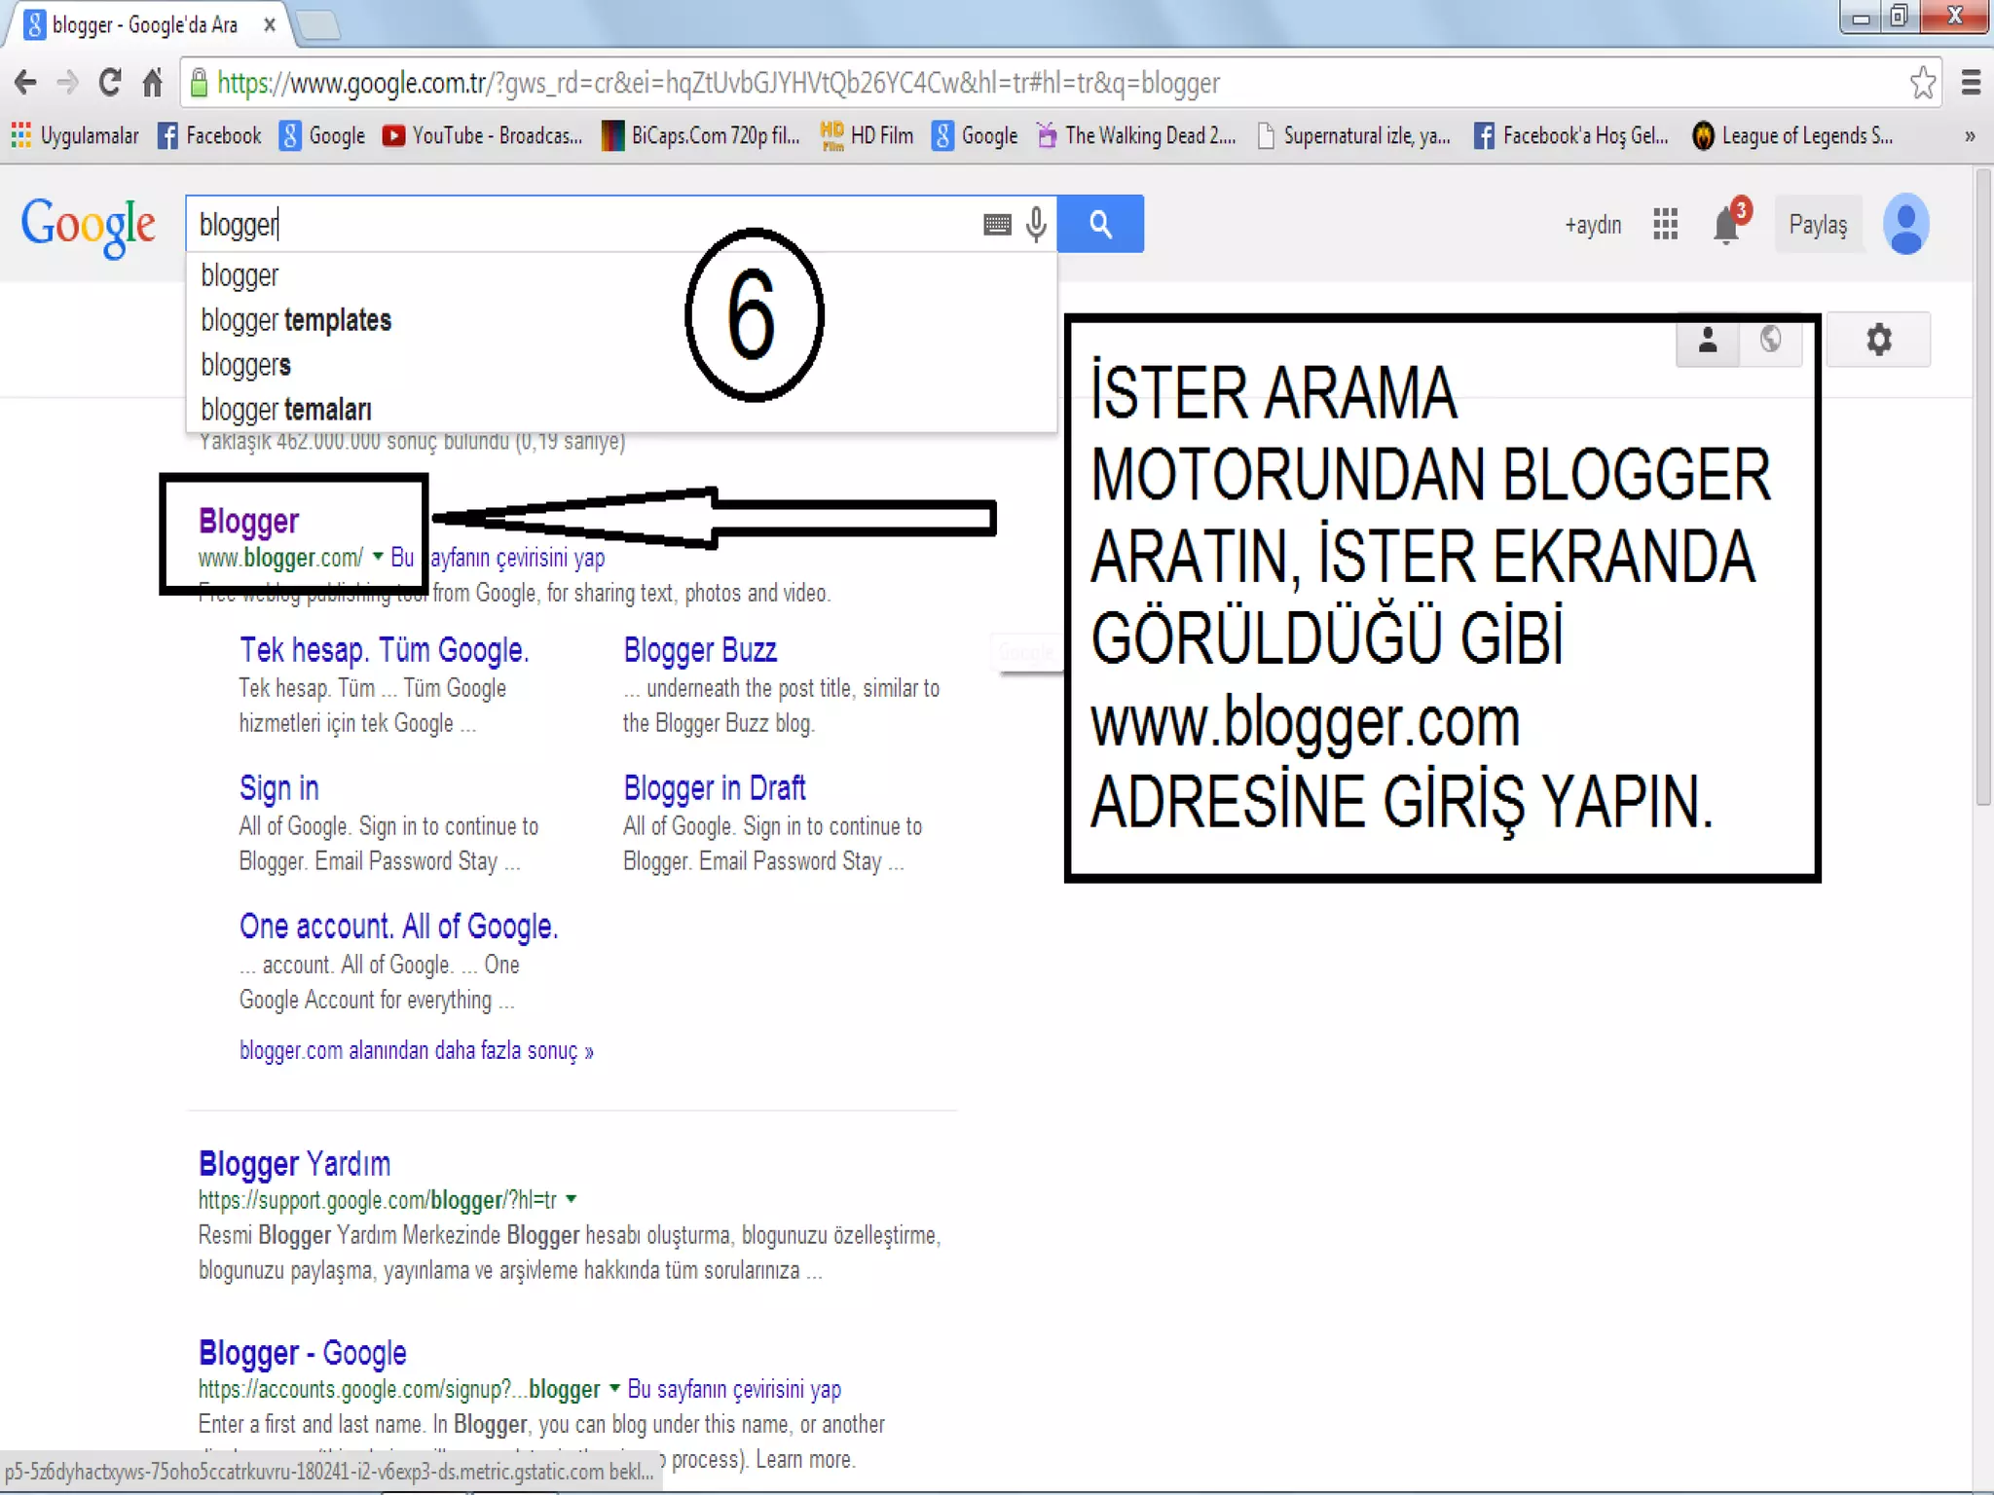
Task: Open Facebook'a Hoş Gel... bookmark
Action: click(1571, 135)
